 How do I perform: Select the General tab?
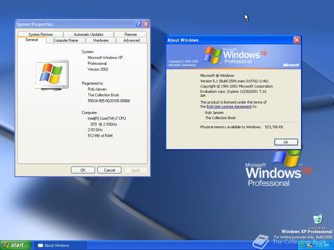coord(32,40)
